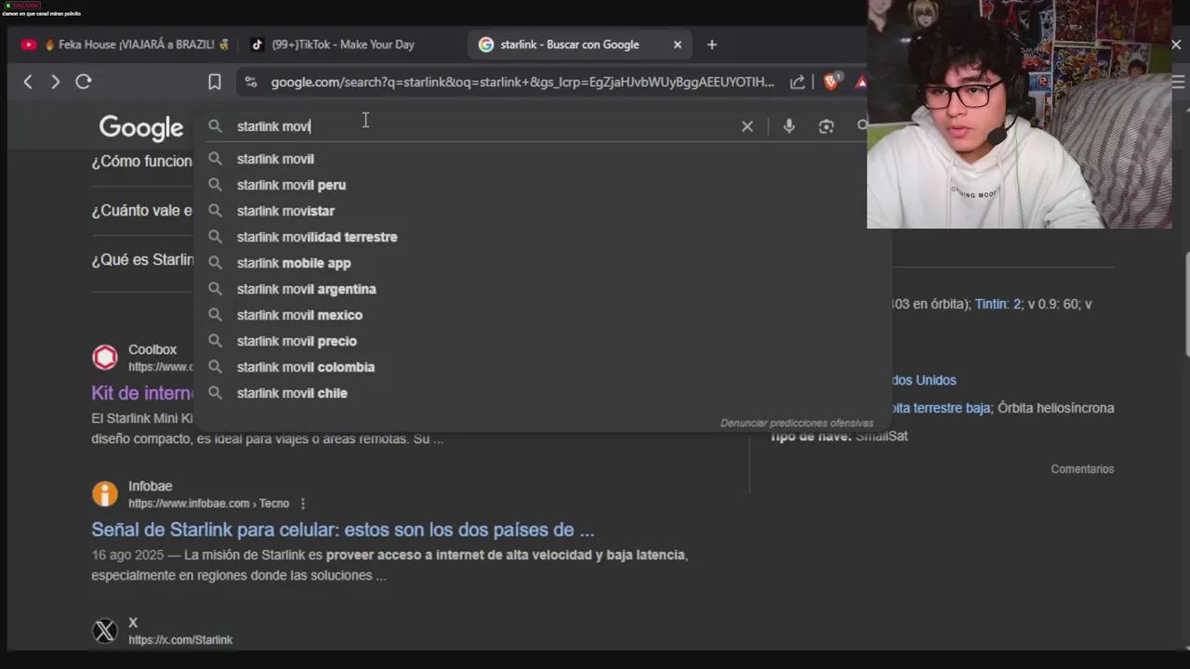Click the x.com/Starlink source URL

[180, 640]
